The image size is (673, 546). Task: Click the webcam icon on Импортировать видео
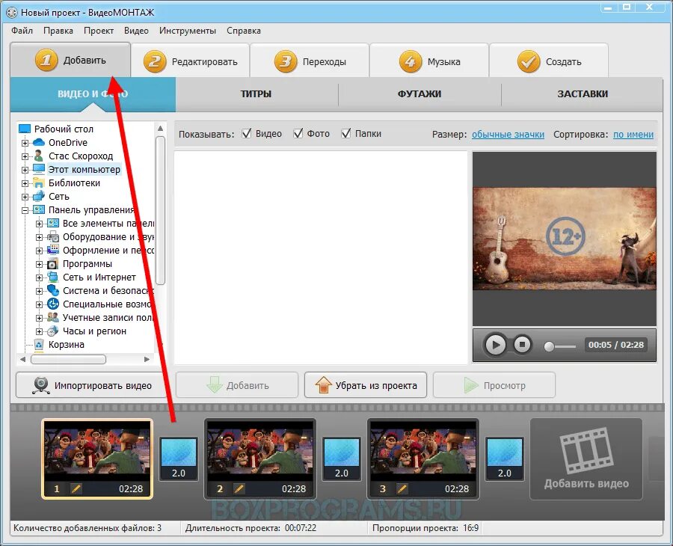(41, 385)
